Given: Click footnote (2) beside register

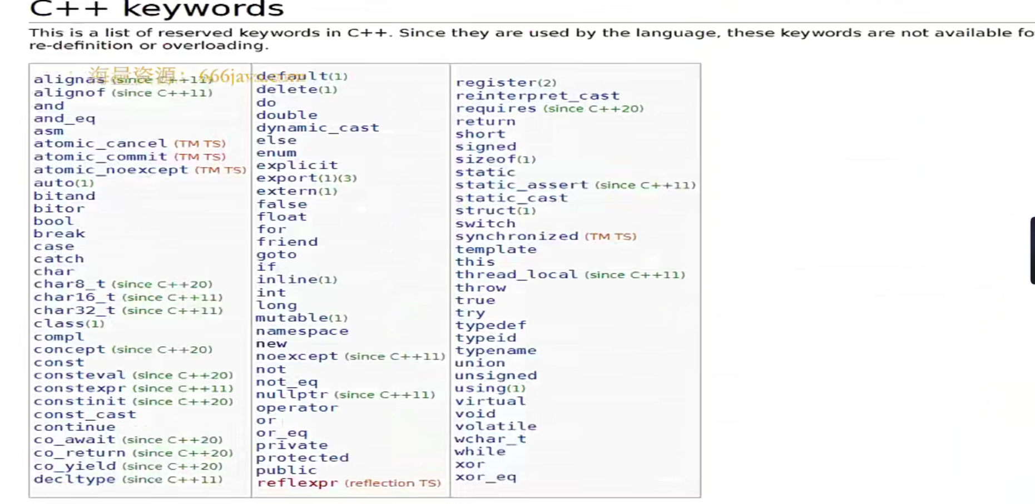Looking at the screenshot, I should pyautogui.click(x=547, y=83).
